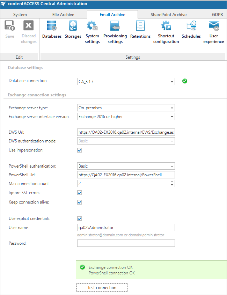
Task: Uncheck the Use impersonation checkbox
Action: click(x=80, y=150)
